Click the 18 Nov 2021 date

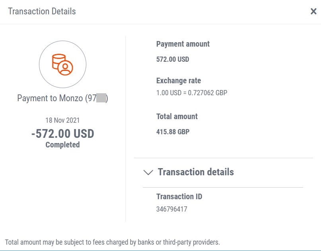click(x=62, y=120)
